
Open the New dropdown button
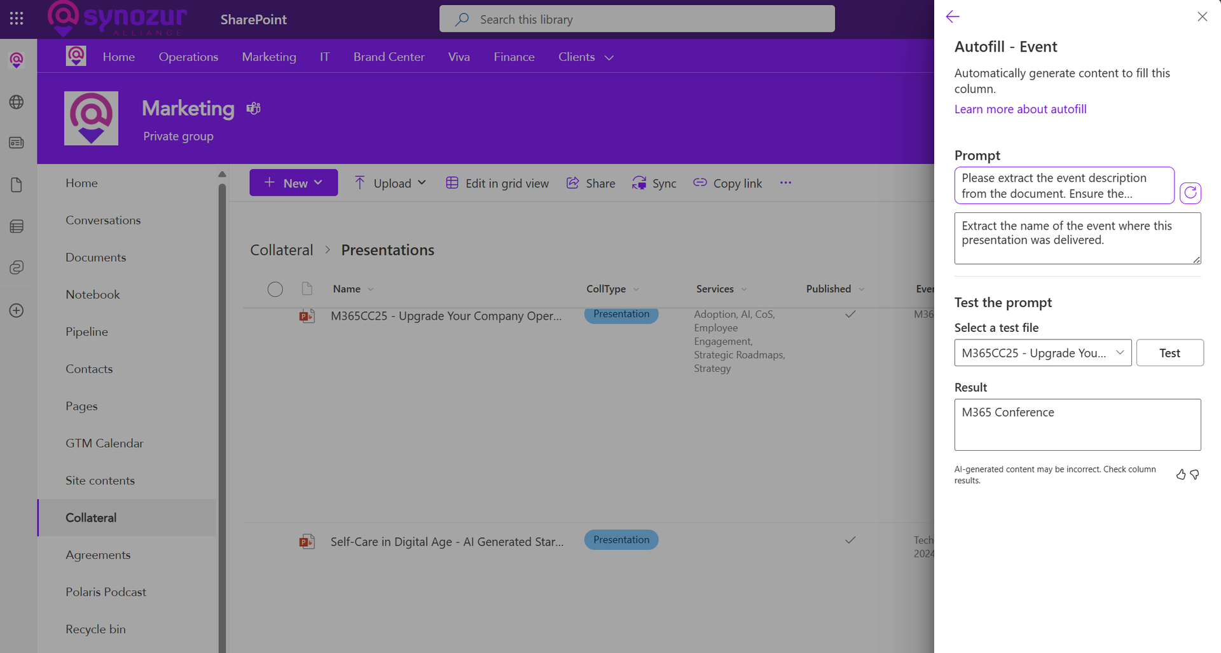tap(294, 182)
